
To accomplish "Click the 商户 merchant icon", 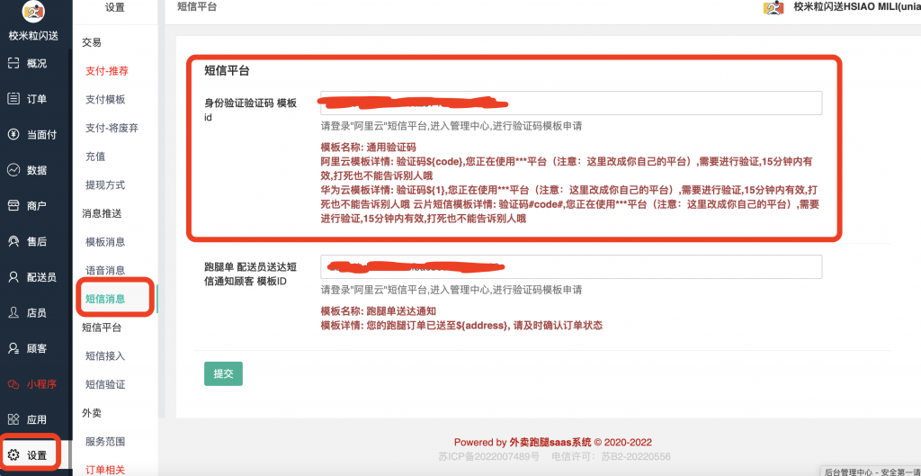I will [x=13, y=206].
